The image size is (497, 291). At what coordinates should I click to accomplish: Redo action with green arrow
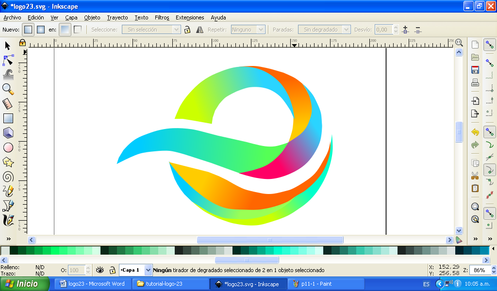pos(475,145)
